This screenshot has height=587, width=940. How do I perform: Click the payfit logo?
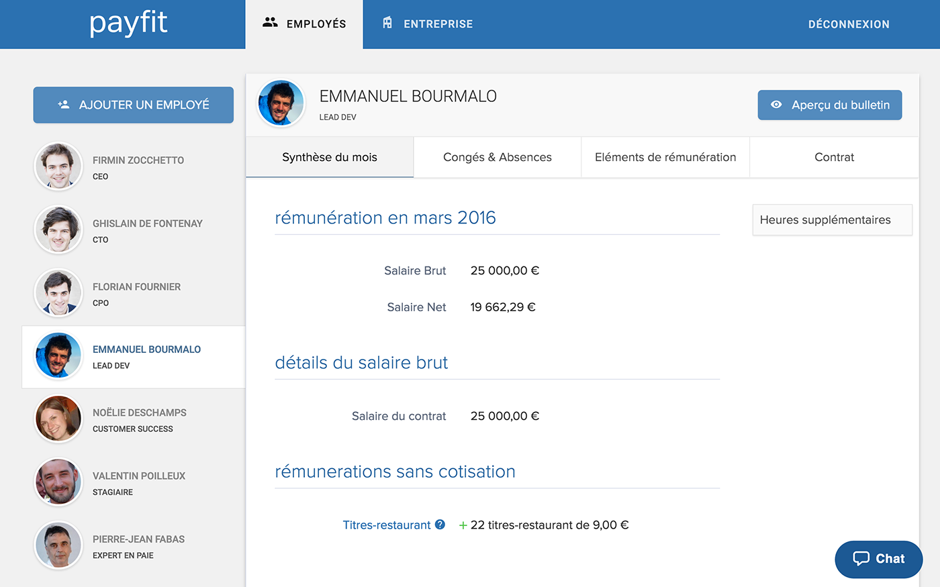pyautogui.click(x=128, y=23)
